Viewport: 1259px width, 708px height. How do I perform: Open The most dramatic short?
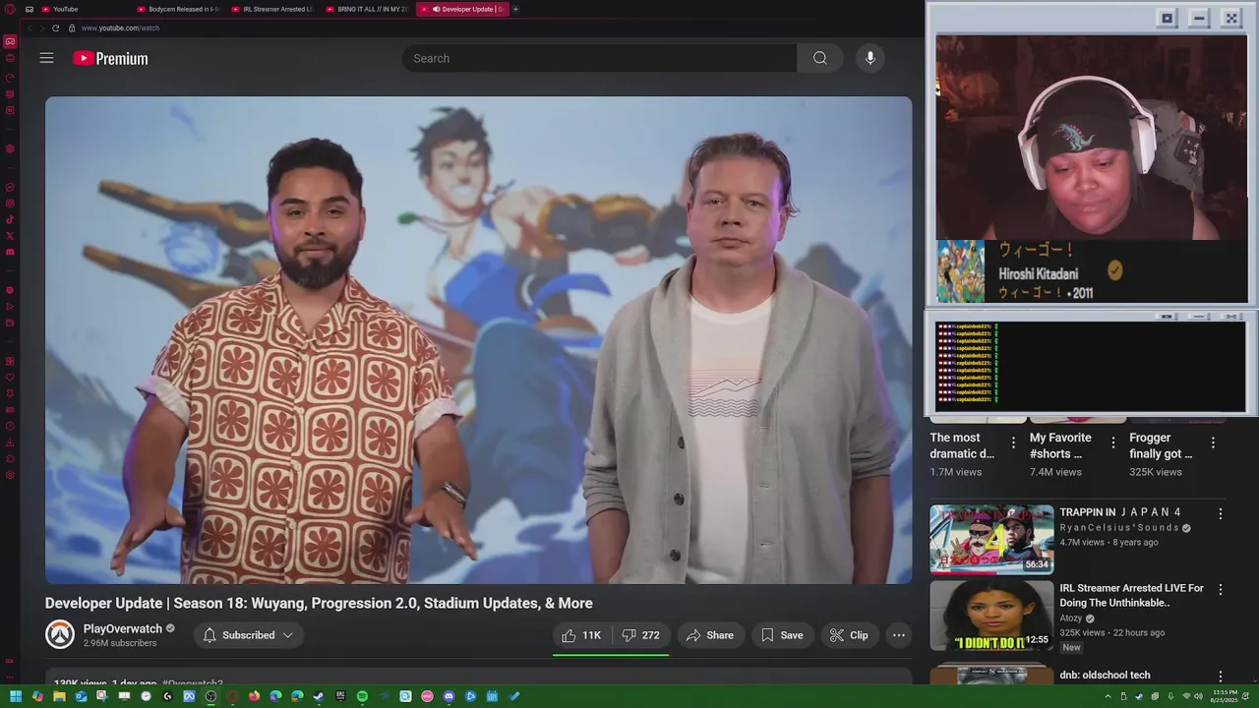[x=963, y=445]
